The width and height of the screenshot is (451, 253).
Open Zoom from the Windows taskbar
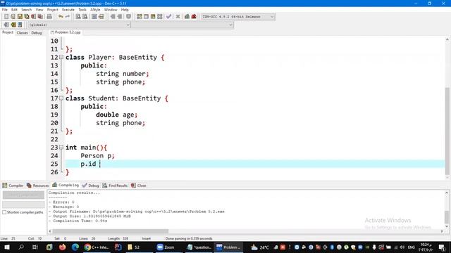point(166,247)
